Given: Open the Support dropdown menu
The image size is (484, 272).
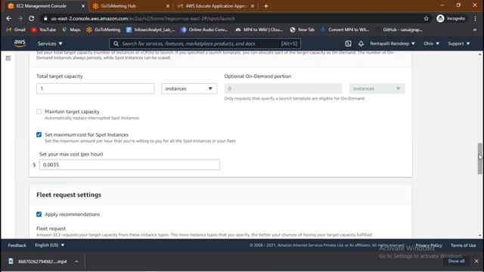Looking at the screenshot, I should pos(459,44).
